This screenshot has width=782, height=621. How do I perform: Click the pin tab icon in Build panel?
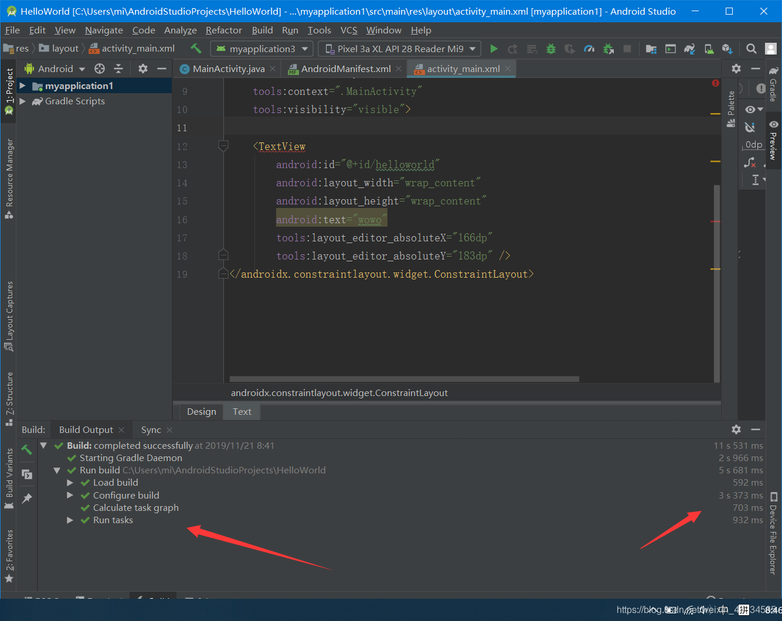27,499
